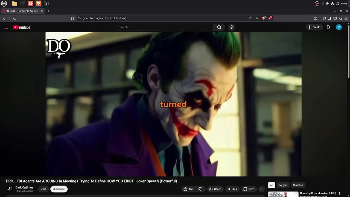Select the All filter chip
Screen dimensions: 350x197
pos(272,185)
